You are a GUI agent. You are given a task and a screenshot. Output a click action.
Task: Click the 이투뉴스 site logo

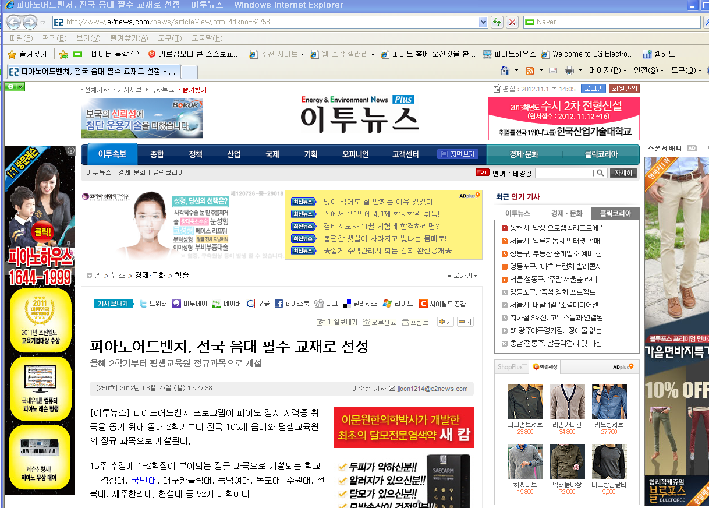click(x=359, y=114)
